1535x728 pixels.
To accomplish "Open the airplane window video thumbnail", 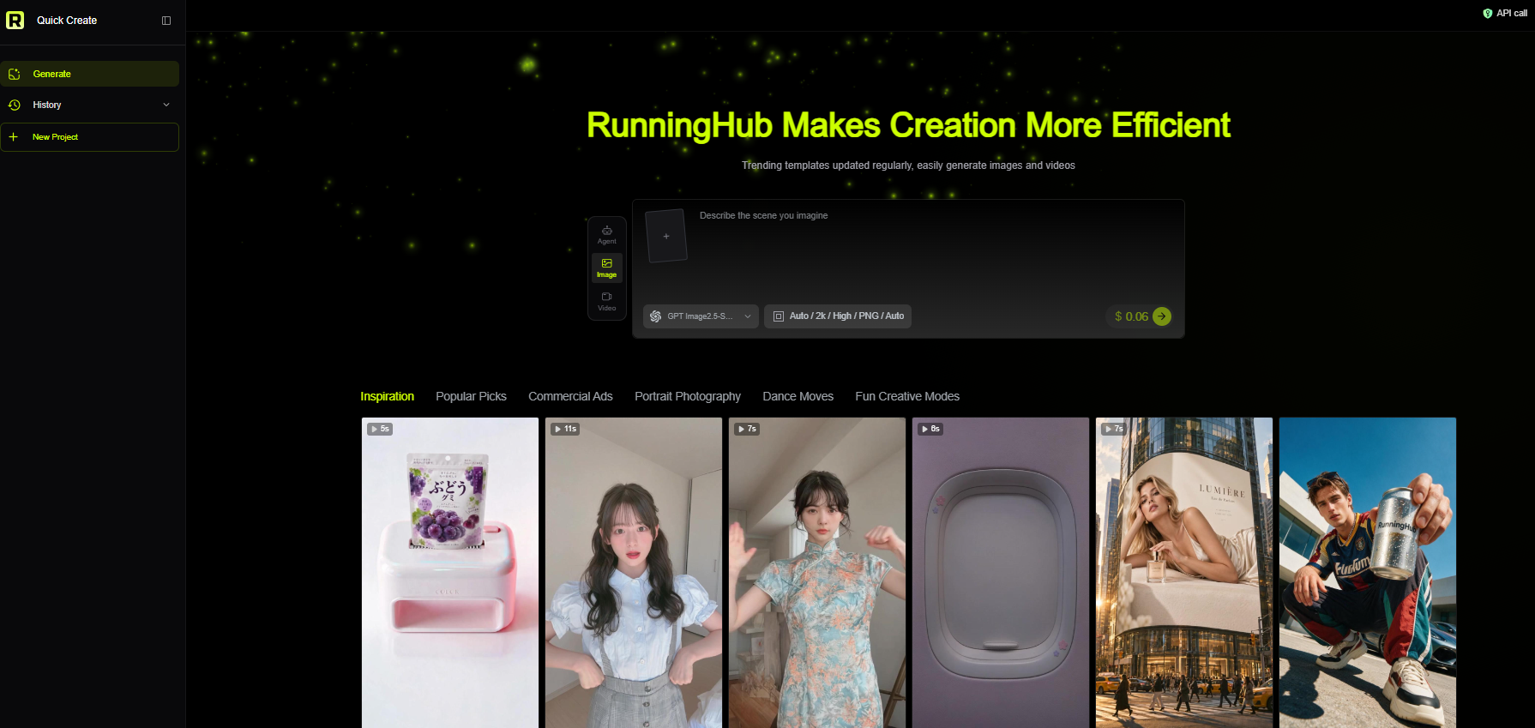I will pos(1001,573).
